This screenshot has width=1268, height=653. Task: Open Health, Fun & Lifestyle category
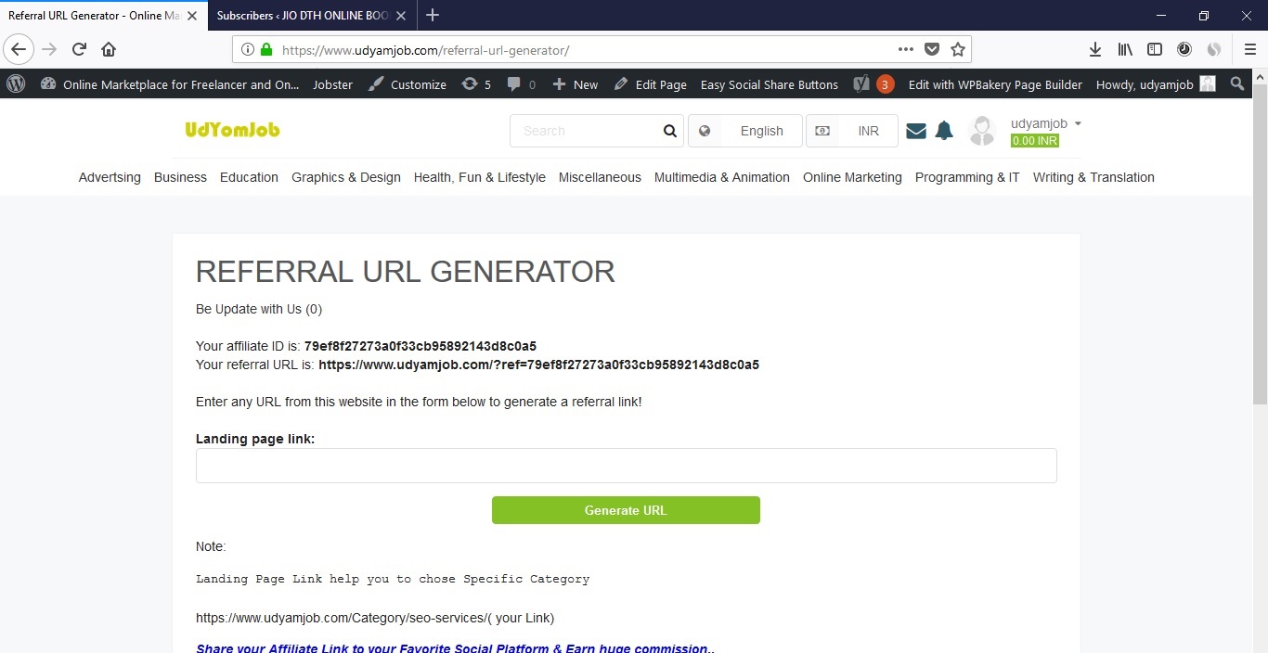[480, 177]
